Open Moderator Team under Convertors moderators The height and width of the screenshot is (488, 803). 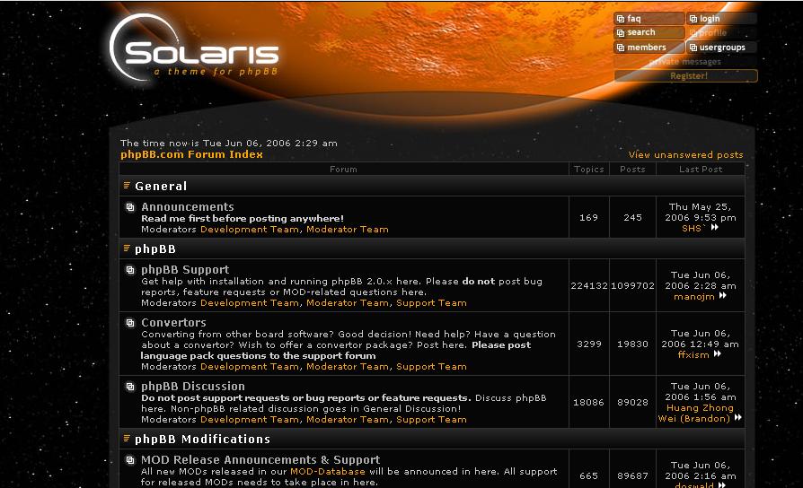348,366
